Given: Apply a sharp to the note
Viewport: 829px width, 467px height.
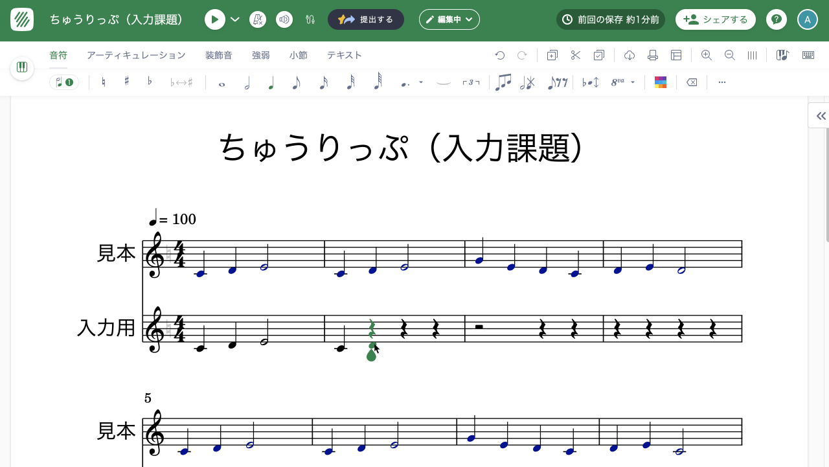Looking at the screenshot, I should coord(127,82).
